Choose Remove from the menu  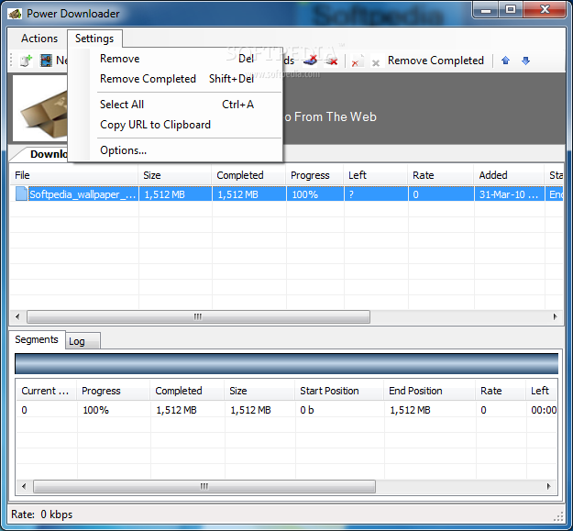175,59
